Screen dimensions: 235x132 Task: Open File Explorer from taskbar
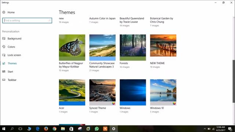63,129
